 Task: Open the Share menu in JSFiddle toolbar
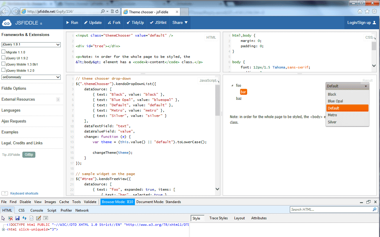(x=180, y=23)
